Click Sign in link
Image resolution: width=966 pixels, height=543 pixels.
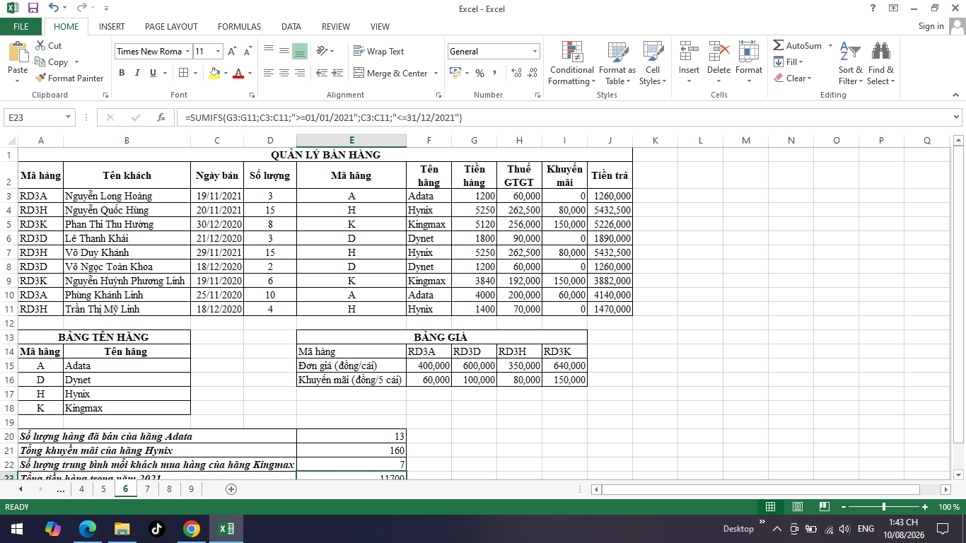[931, 26]
